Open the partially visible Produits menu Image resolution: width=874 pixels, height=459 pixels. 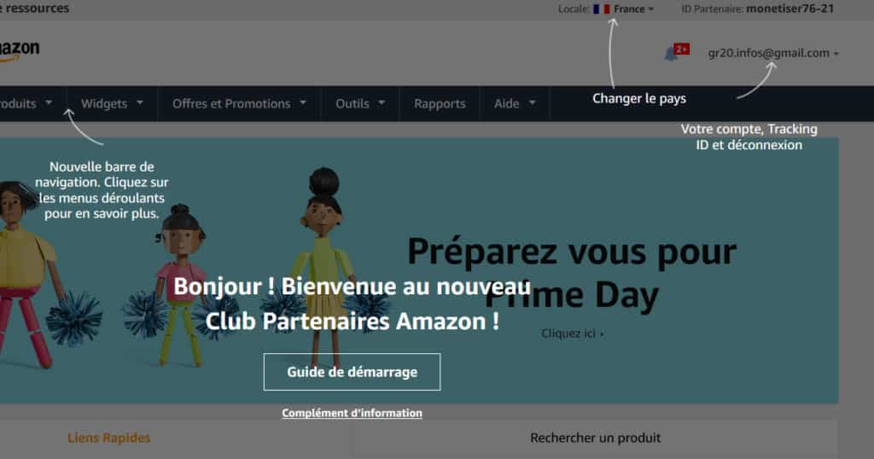tap(26, 103)
